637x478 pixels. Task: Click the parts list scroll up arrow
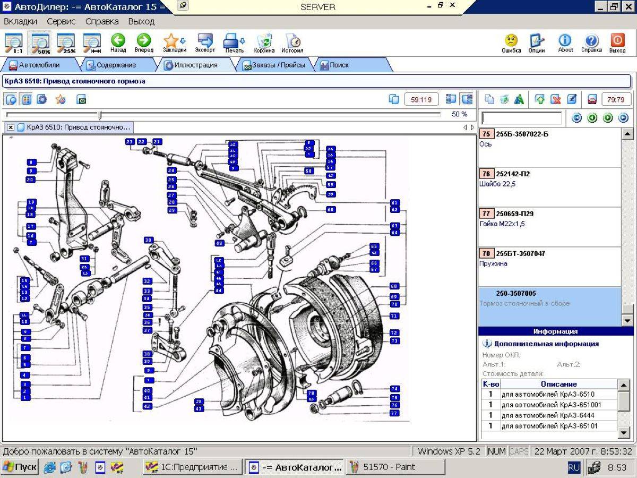pos(627,134)
